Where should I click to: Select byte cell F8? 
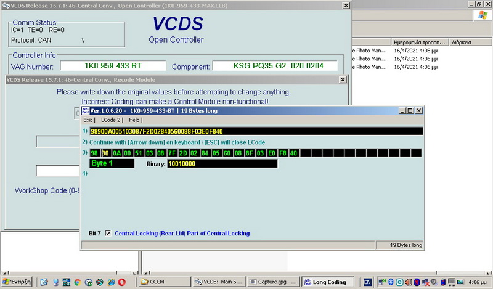pos(283,153)
